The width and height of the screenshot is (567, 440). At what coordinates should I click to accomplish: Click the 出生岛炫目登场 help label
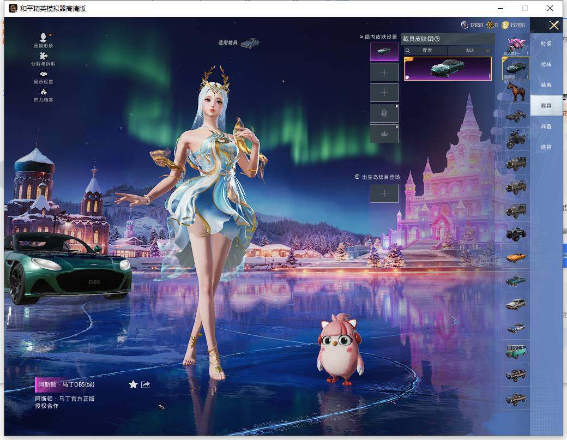click(x=377, y=177)
